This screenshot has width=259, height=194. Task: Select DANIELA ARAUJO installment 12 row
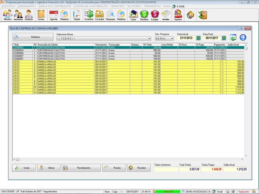pos(128,93)
